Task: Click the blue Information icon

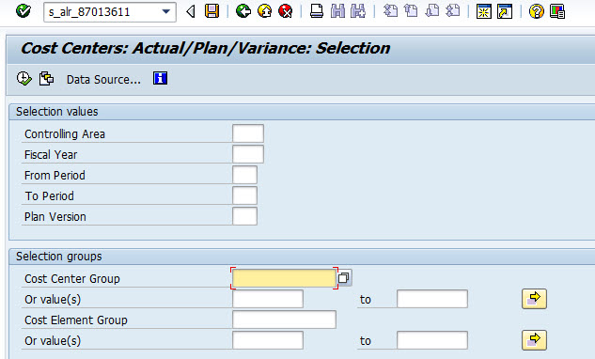Action: pyautogui.click(x=160, y=78)
